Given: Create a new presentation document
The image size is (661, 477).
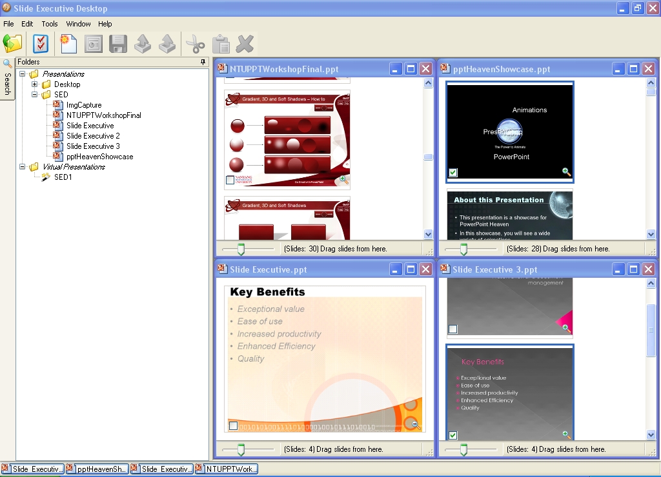Looking at the screenshot, I should (x=68, y=44).
